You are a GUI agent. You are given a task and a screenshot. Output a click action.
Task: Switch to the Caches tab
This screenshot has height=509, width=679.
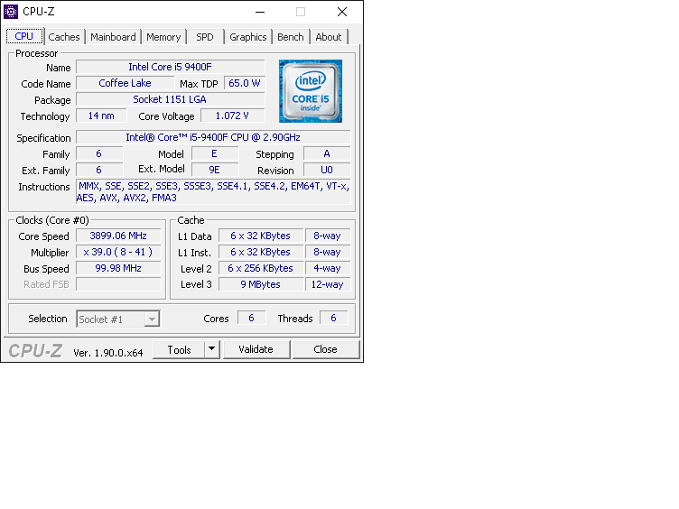[64, 37]
